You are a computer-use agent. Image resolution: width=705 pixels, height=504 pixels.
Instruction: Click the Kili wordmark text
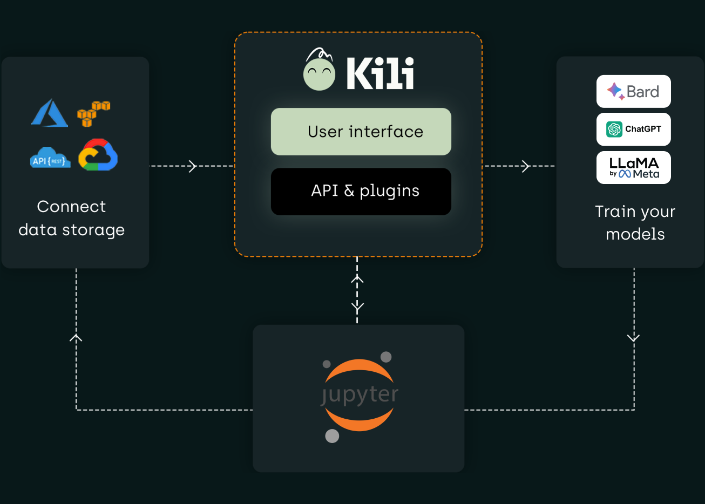(x=381, y=73)
